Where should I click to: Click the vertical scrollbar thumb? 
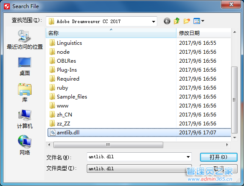tap(234, 100)
